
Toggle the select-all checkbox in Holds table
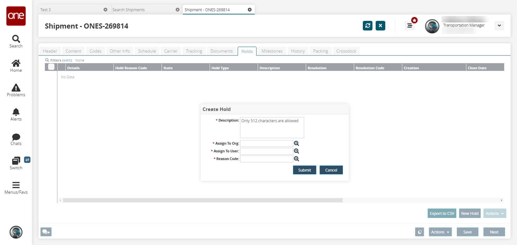51,67
